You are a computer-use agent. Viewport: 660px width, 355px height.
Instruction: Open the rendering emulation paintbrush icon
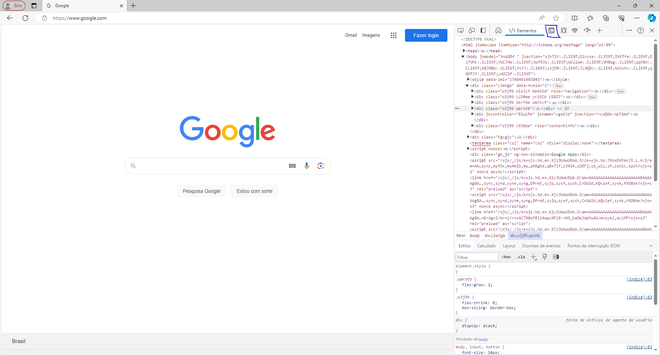[x=545, y=257]
